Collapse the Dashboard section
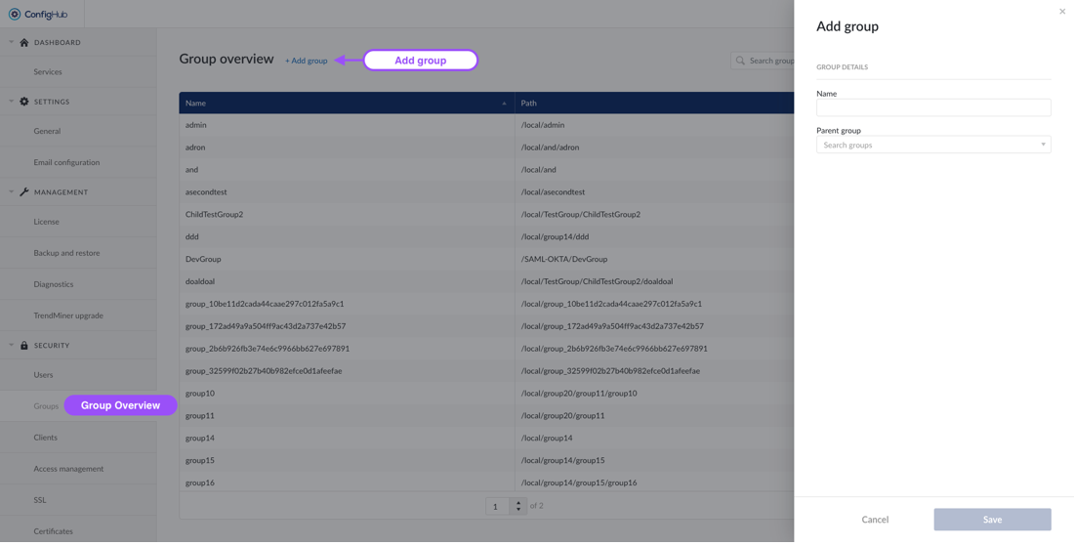The height and width of the screenshot is (546, 1074). [12, 43]
